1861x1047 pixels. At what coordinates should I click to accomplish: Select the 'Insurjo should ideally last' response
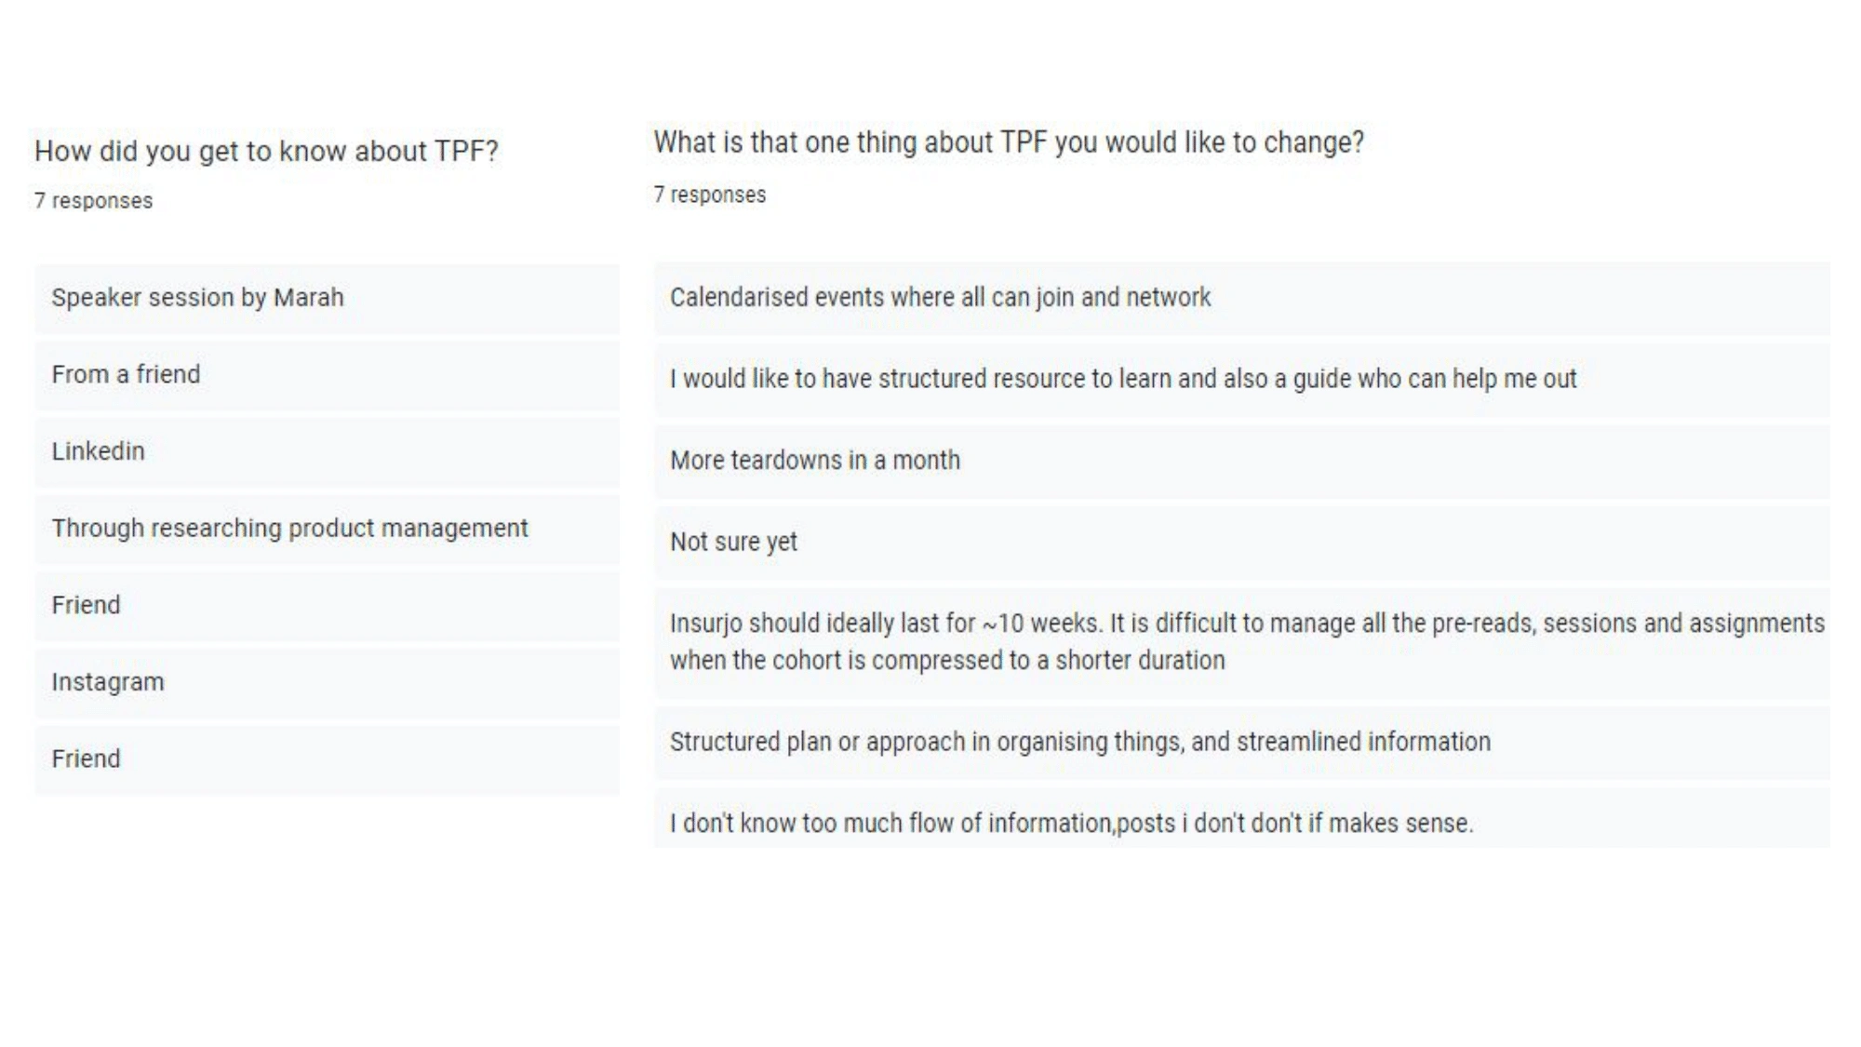(x=1241, y=642)
